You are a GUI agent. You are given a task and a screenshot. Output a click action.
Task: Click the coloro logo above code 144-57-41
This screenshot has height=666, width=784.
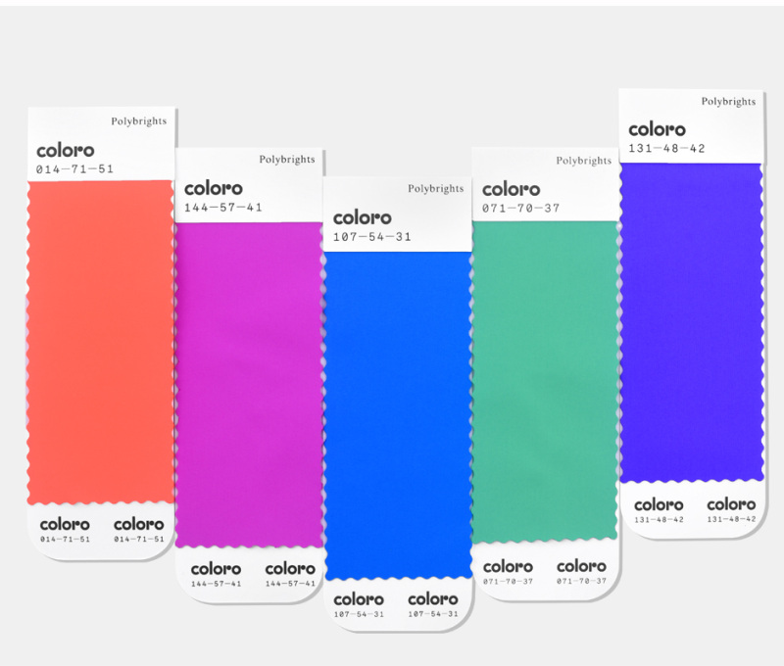click(214, 189)
